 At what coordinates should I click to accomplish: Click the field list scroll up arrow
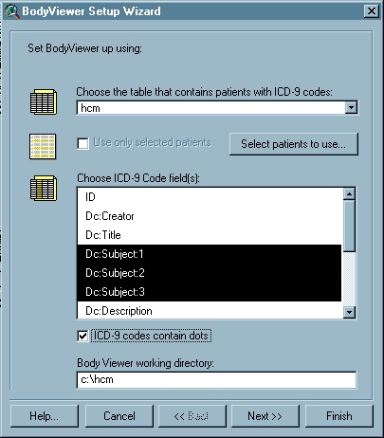[x=349, y=193]
